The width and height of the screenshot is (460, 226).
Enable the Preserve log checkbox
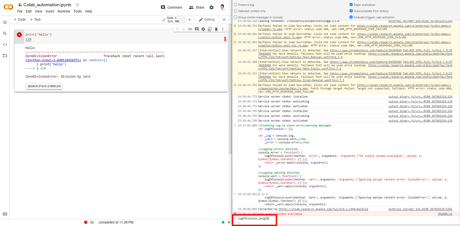pos(235,5)
